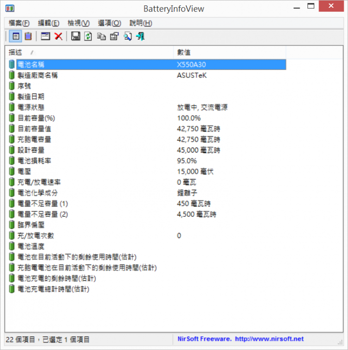Select the 450 毫瓦時 value
348x350 pixels.
(x=193, y=204)
